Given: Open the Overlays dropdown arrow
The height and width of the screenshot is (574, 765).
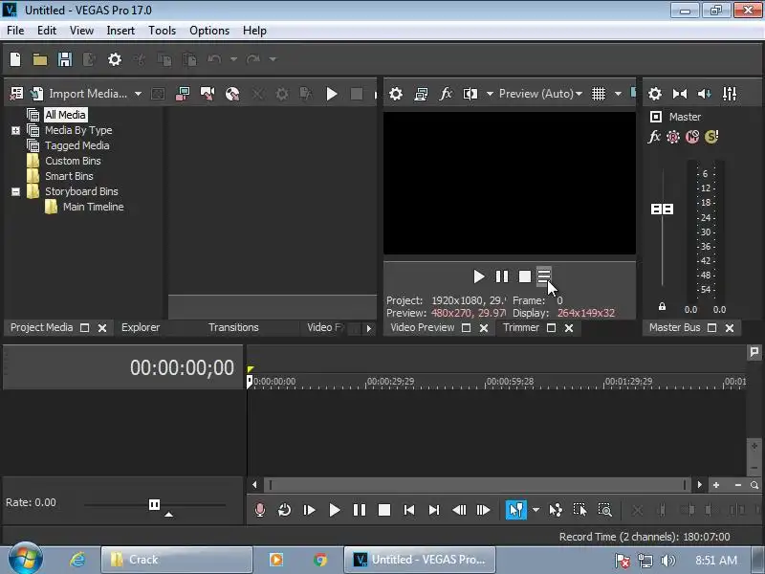Looking at the screenshot, I should tap(618, 93).
